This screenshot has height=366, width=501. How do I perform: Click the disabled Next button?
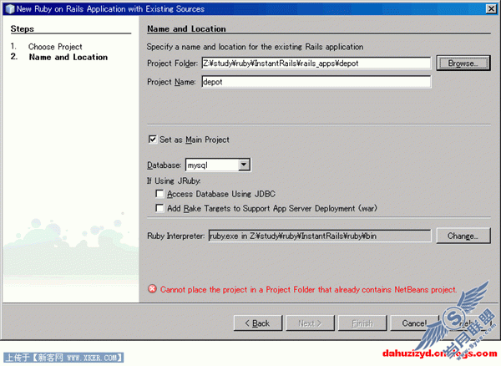tap(310, 323)
